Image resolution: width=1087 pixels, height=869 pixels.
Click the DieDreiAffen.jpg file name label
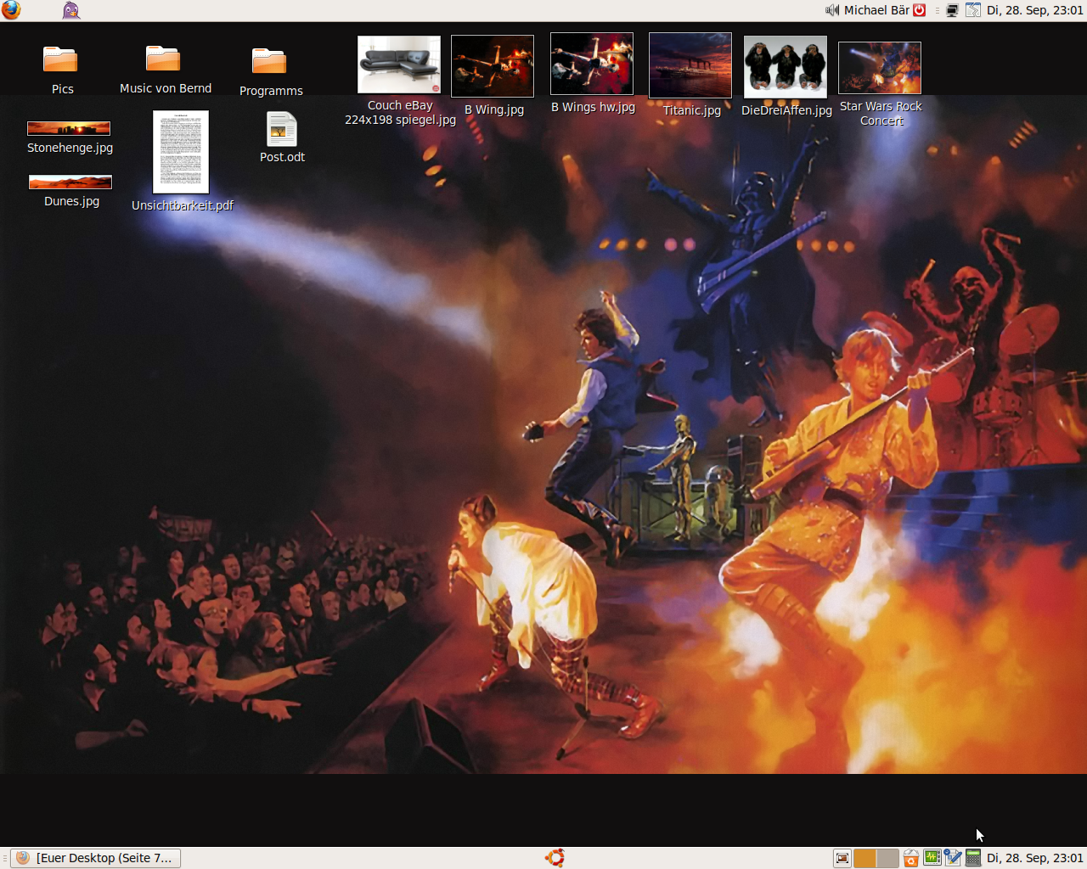click(786, 110)
